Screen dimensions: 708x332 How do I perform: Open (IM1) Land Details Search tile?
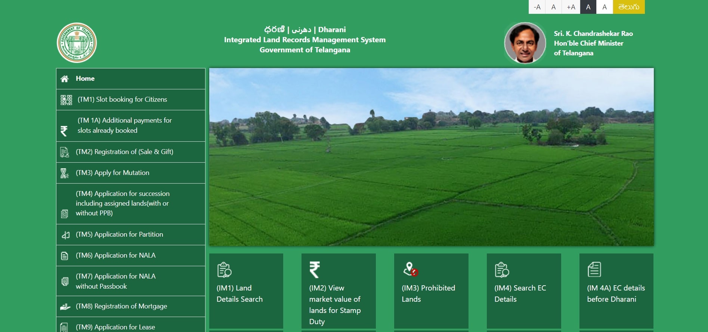tap(246, 291)
